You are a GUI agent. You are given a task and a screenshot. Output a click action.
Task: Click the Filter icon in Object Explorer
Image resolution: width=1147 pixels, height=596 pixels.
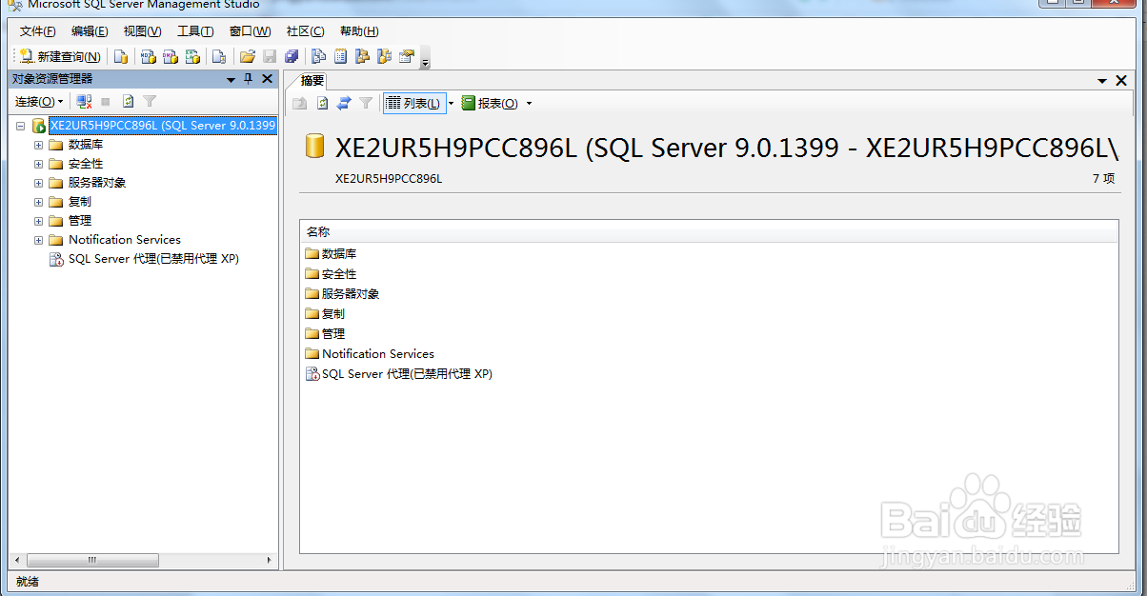click(x=150, y=101)
